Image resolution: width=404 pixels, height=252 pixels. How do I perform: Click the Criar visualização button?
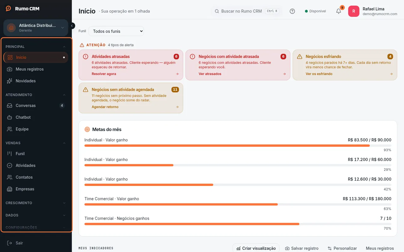256,248
